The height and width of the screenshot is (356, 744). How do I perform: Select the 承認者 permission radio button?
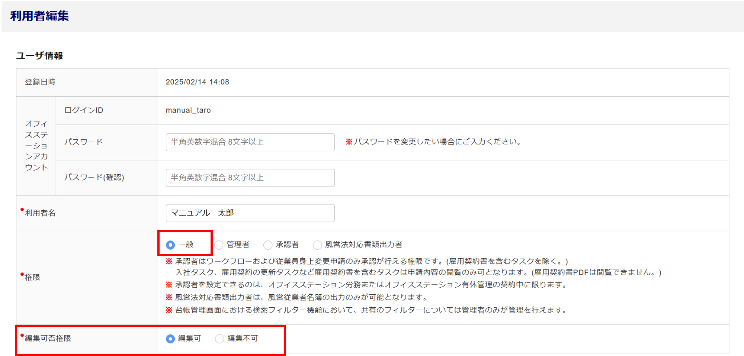[268, 245]
